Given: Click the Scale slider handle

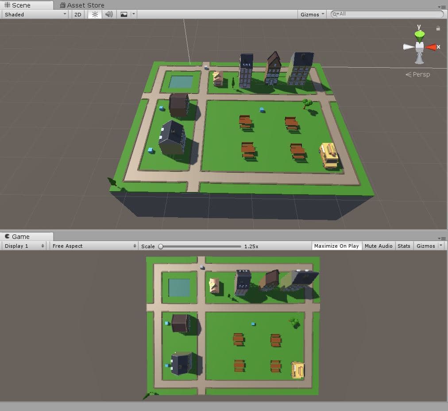Looking at the screenshot, I should (161, 246).
